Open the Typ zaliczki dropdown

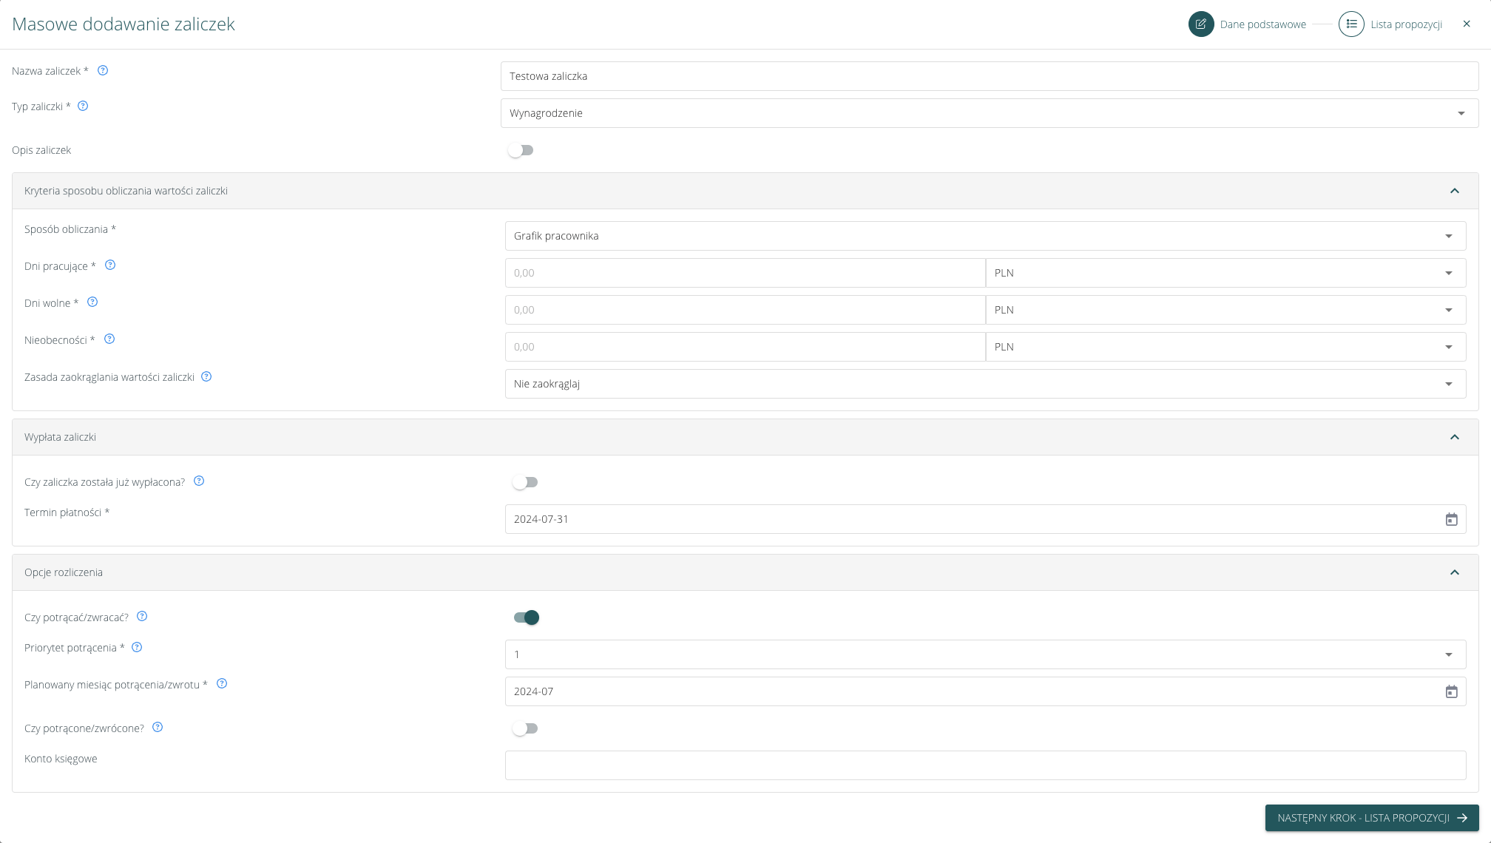pos(989,114)
